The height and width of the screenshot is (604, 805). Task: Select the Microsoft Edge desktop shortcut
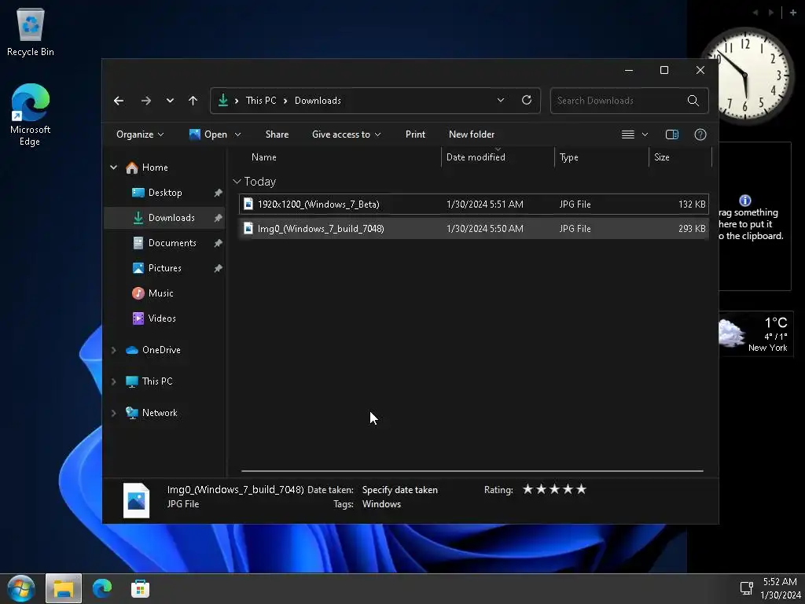pyautogui.click(x=31, y=115)
